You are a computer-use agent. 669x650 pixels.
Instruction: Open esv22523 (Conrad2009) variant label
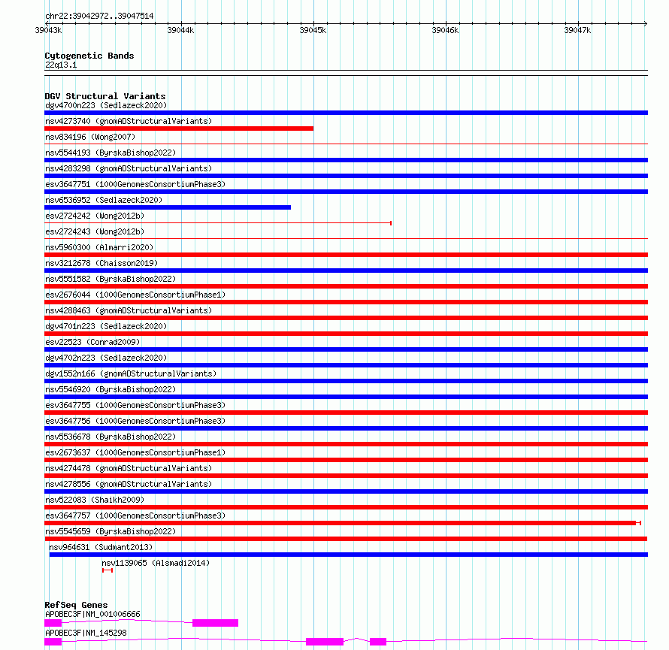92,342
